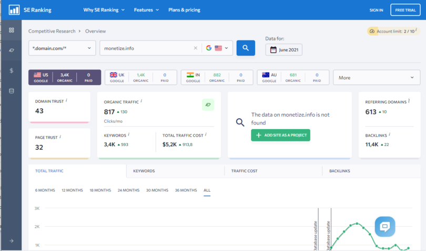Expand the Why SE Ranking menu
The height and width of the screenshot is (251, 426).
(104, 10)
